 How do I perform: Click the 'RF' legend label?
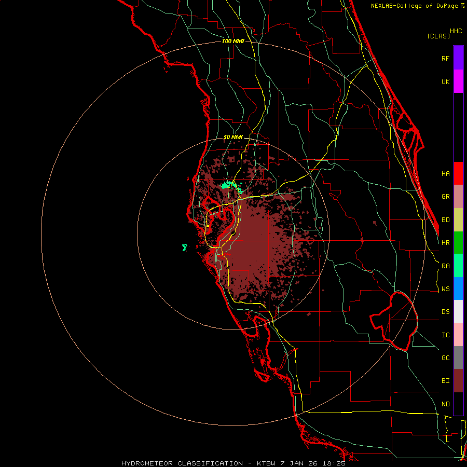445,58
